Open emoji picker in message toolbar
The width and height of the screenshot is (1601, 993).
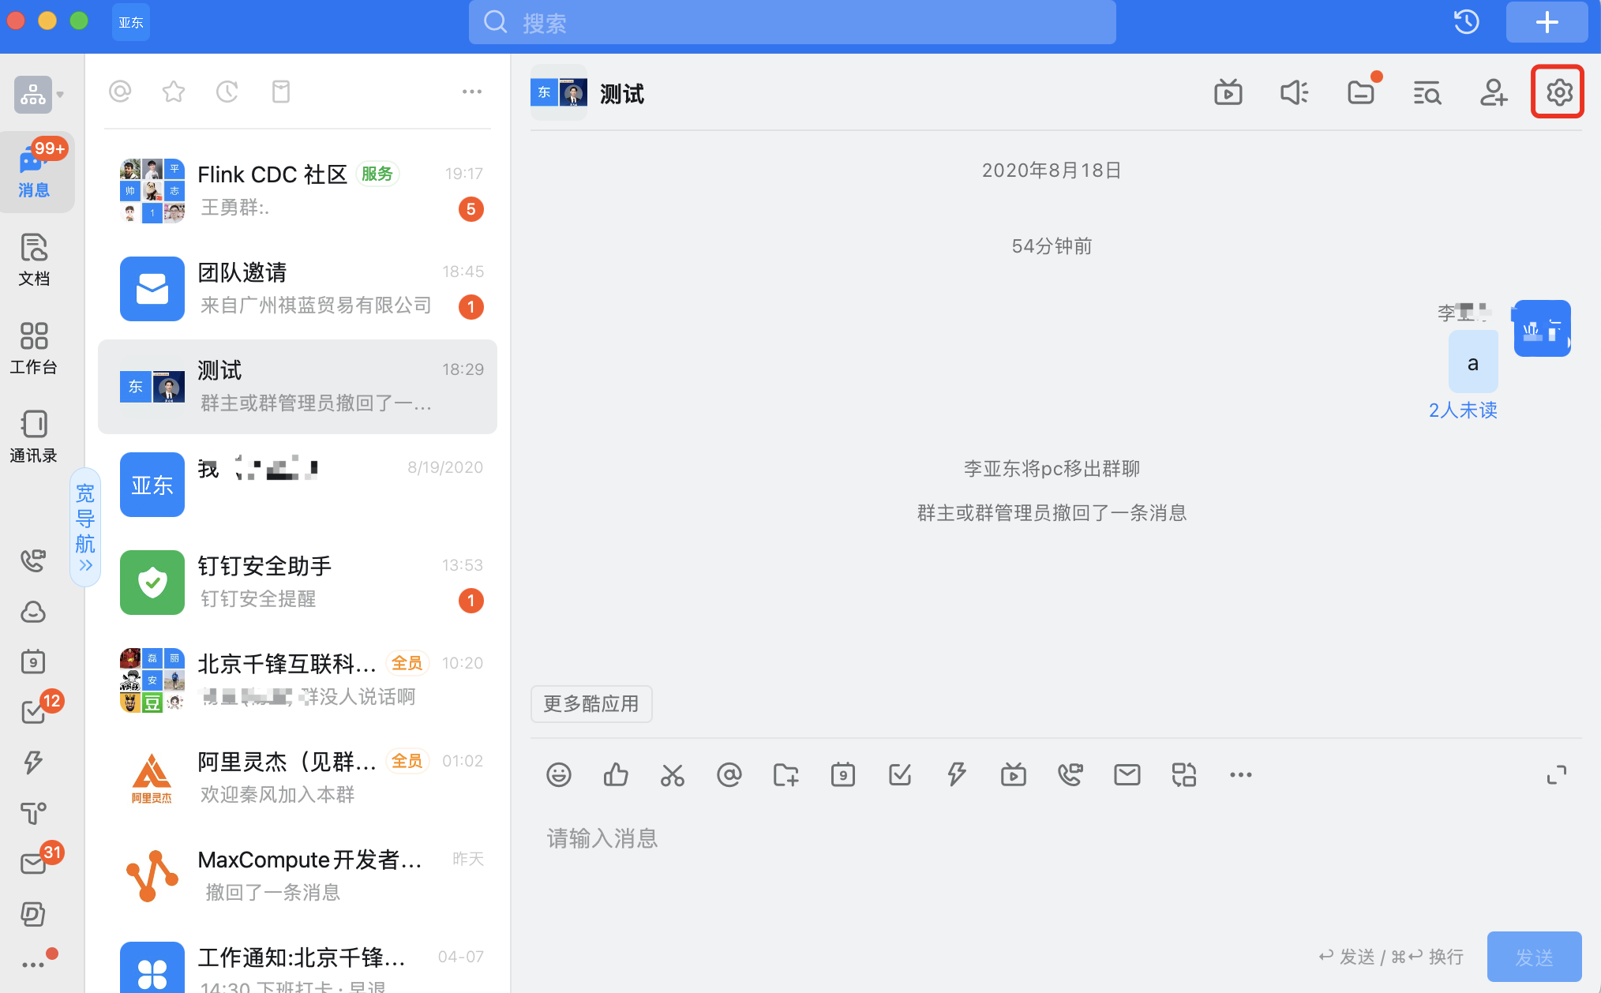click(559, 774)
